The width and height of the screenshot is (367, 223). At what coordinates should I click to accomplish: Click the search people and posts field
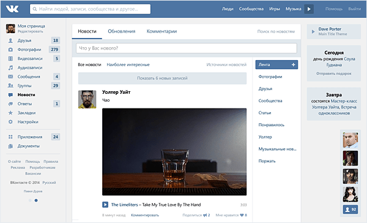90,9
